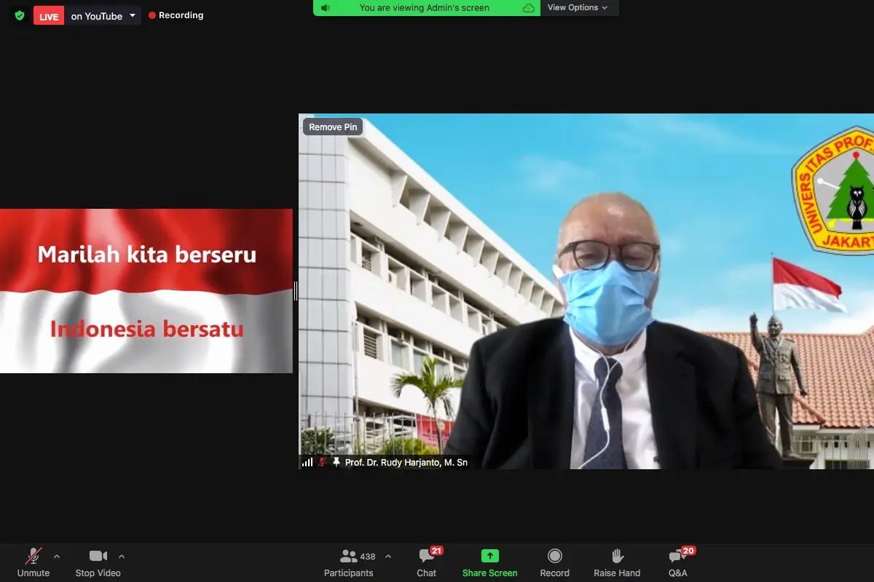Click the pinned speaker video

[586, 291]
